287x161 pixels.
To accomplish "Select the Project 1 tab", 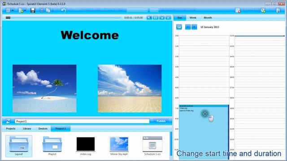I will point(61,128).
